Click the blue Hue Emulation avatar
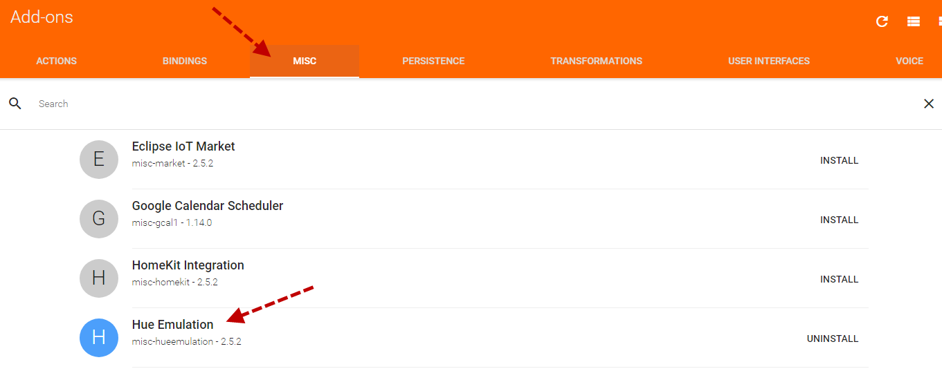This screenshot has width=942, height=371. point(99,338)
